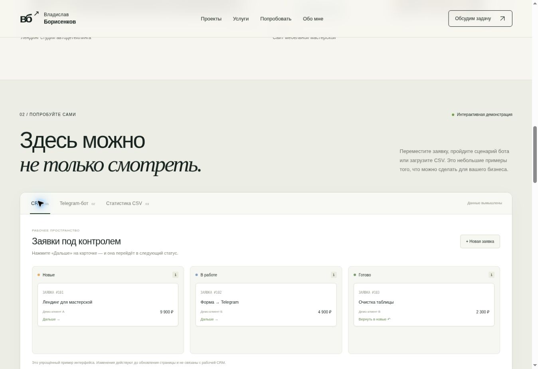Open Попробовать in the top navigation
This screenshot has height=369, width=538.
(x=276, y=19)
